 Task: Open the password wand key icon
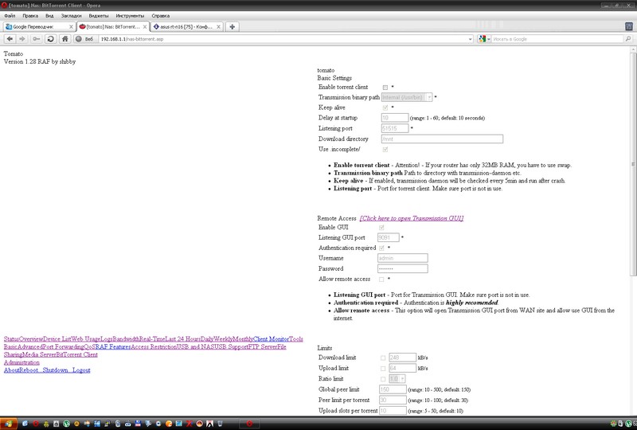[x=36, y=39]
